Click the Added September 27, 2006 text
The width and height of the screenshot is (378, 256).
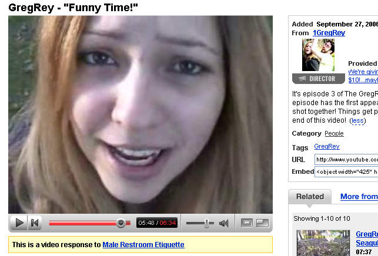pyautogui.click(x=335, y=24)
